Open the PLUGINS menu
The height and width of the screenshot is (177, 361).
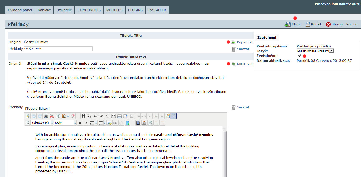[x=135, y=10]
